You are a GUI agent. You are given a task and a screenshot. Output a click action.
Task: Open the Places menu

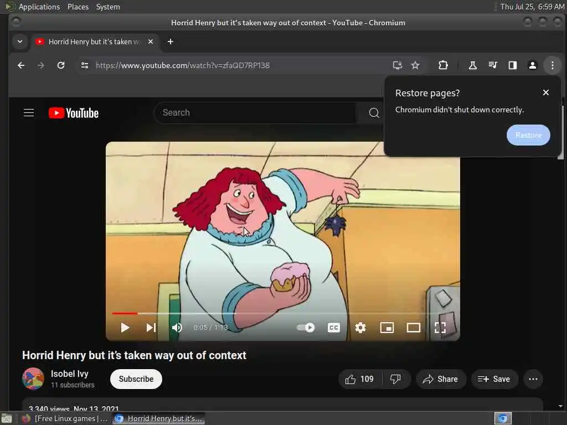[x=78, y=7]
